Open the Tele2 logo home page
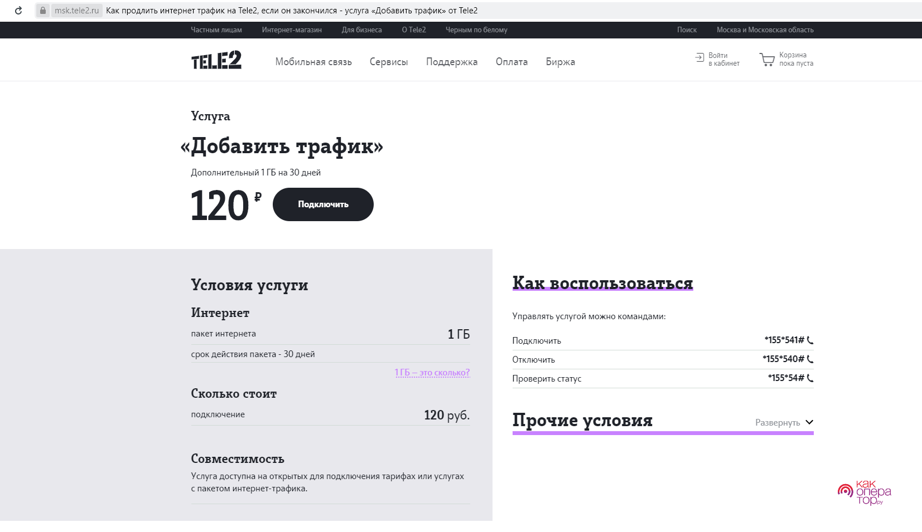 tap(216, 60)
